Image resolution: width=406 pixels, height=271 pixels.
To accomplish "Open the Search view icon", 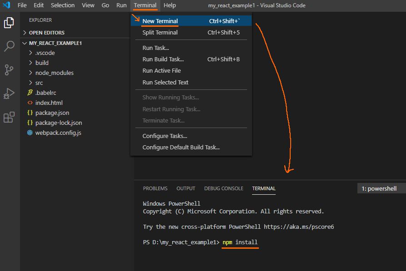I will coord(9,46).
